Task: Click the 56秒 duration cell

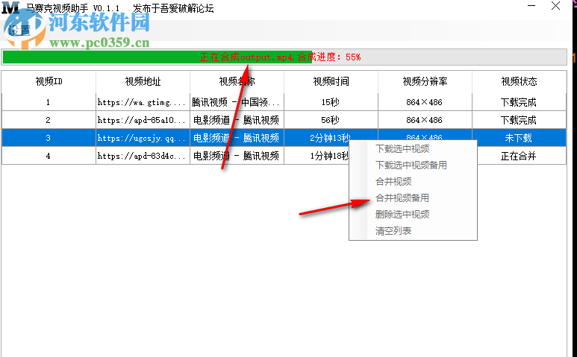Action: 331,120
